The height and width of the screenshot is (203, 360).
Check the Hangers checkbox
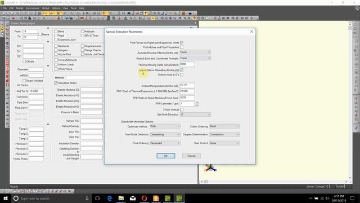(x=56, y=50)
